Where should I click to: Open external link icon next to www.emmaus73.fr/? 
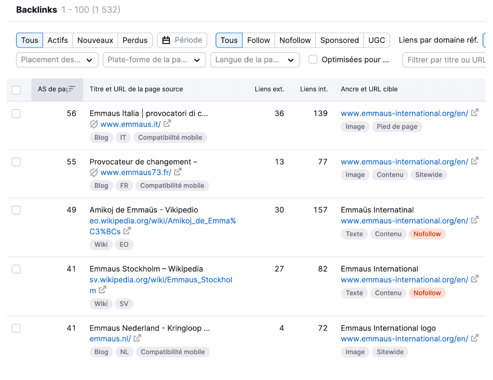click(x=177, y=172)
